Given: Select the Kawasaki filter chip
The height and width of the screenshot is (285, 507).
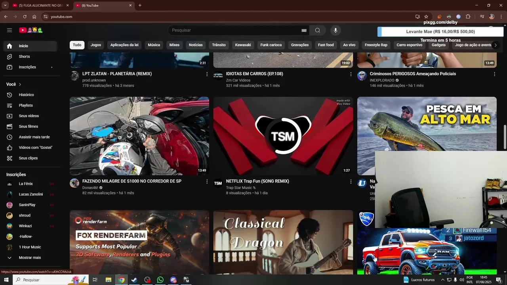Looking at the screenshot, I should point(243,45).
